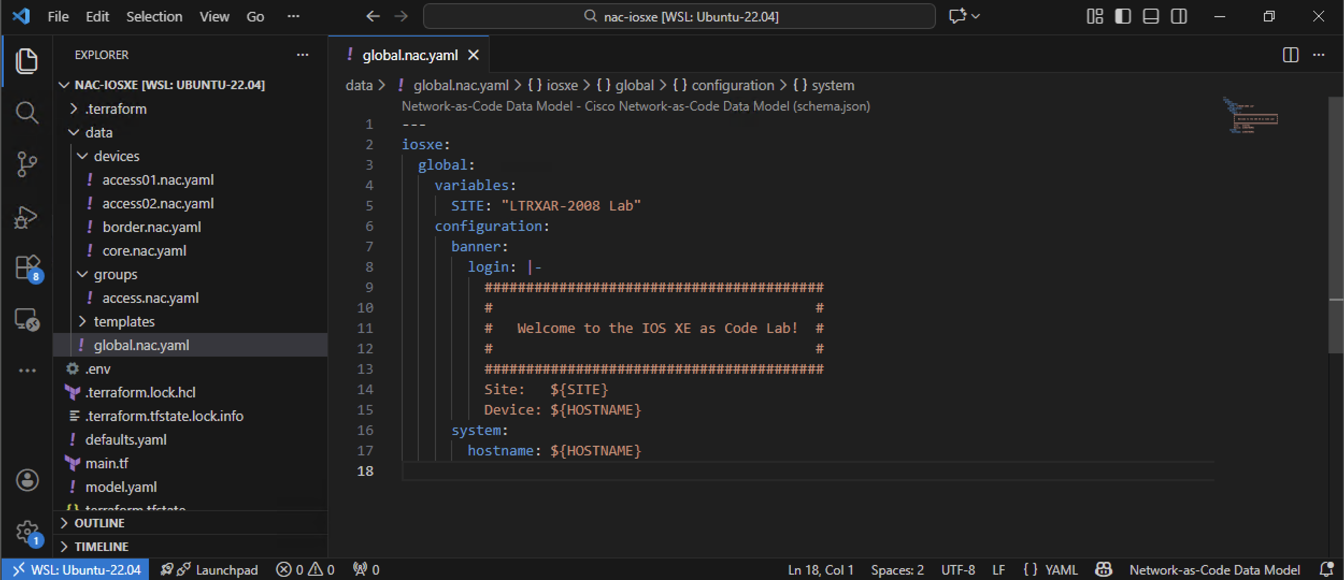This screenshot has height=580, width=1344.
Task: Open the Edit menu
Action: (97, 17)
